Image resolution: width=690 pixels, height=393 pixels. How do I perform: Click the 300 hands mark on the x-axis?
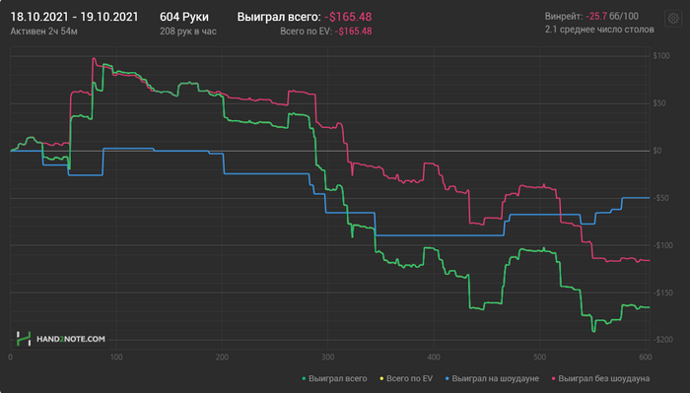[x=328, y=357]
